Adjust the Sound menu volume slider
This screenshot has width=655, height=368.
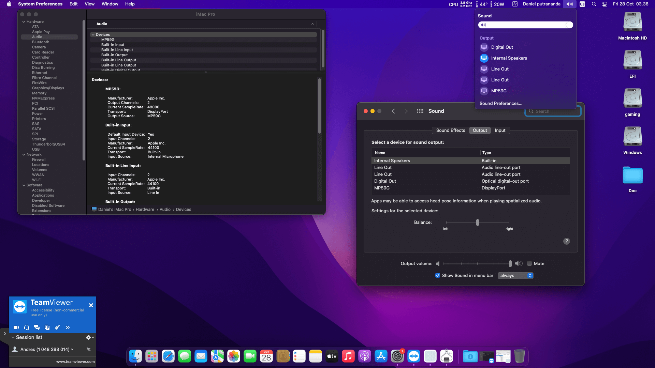click(525, 25)
